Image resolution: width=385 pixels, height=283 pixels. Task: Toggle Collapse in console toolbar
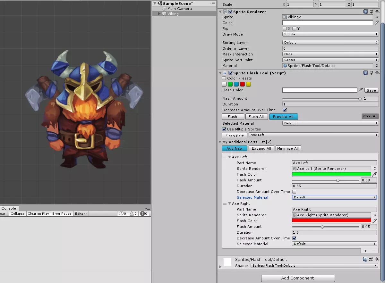click(x=18, y=214)
